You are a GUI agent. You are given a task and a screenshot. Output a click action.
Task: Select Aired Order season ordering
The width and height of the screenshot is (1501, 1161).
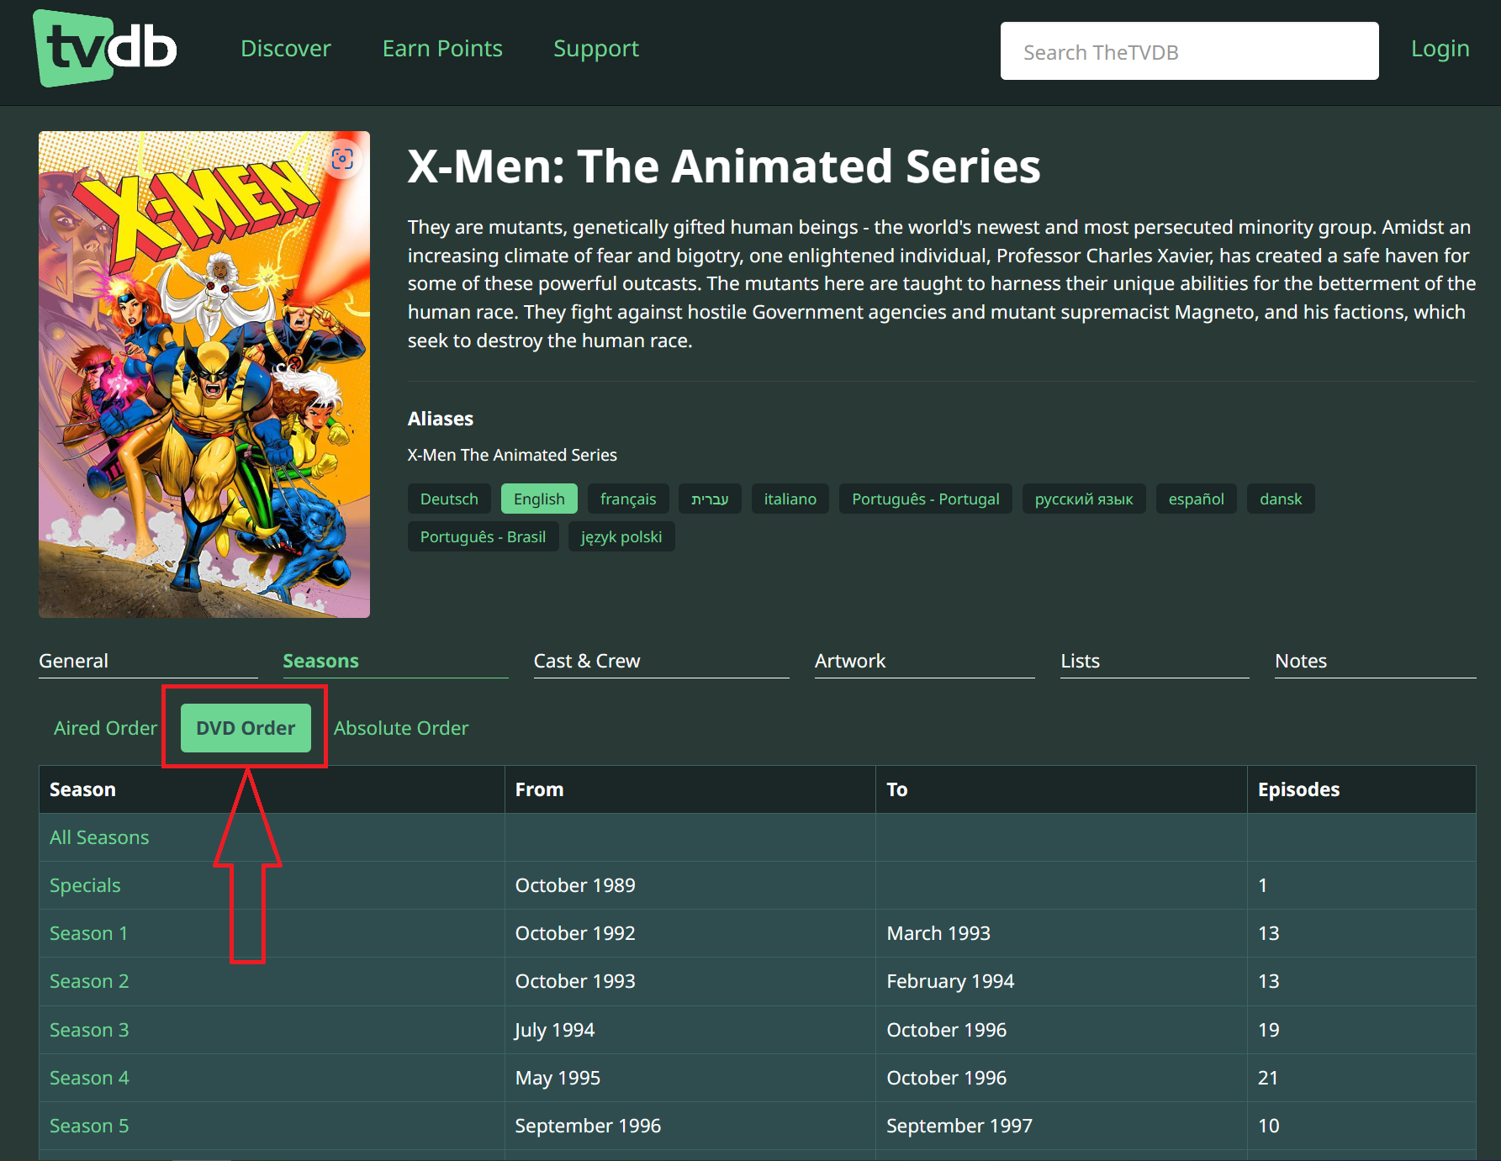(105, 728)
